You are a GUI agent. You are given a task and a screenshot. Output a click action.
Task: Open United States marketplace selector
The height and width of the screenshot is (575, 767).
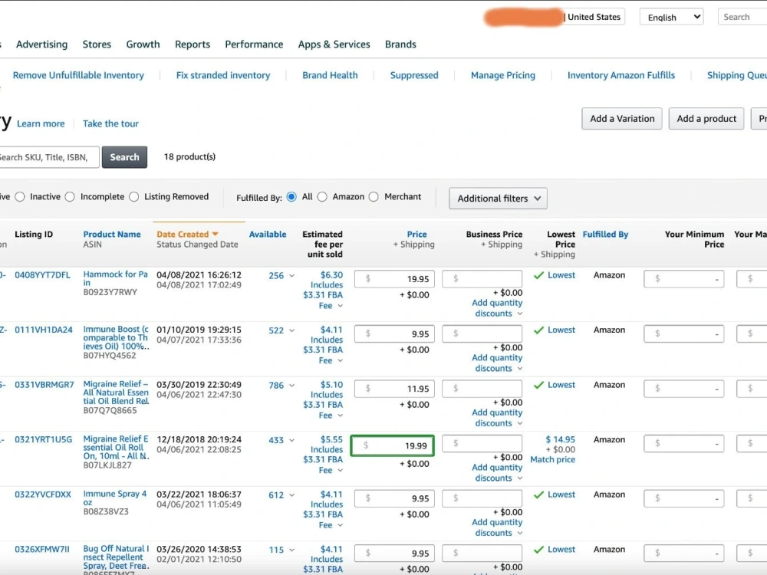(x=594, y=17)
